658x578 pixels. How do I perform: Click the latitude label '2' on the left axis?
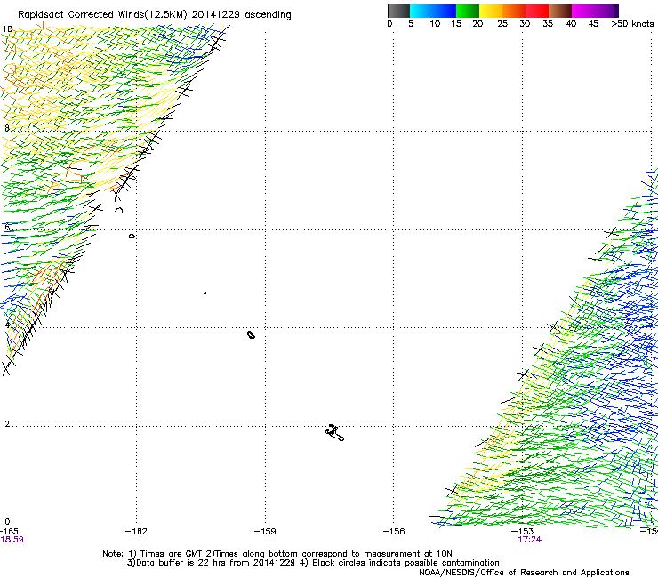click(7, 423)
